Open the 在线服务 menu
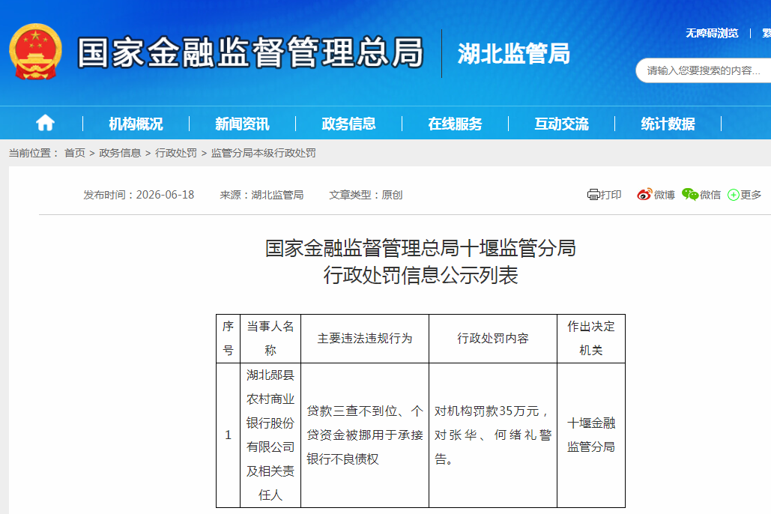Image resolution: width=771 pixels, height=514 pixels. (455, 124)
